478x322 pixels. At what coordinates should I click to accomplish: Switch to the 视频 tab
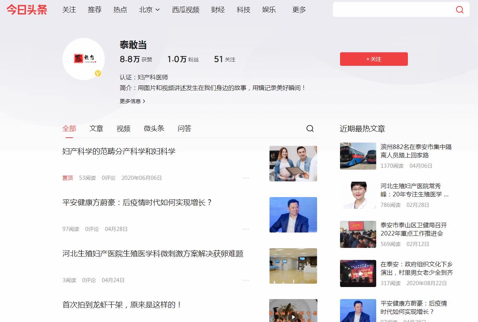click(123, 129)
